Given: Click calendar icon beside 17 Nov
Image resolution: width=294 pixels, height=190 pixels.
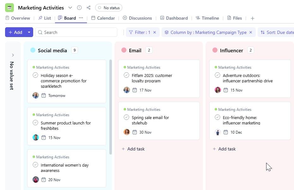Looking at the screenshot, I should tap(135, 90).
